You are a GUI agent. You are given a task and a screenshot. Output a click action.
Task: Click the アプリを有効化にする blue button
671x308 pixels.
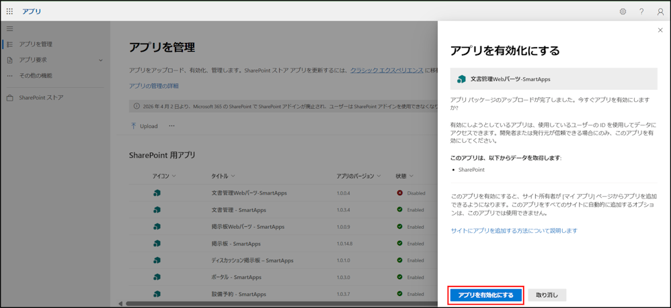485,295
